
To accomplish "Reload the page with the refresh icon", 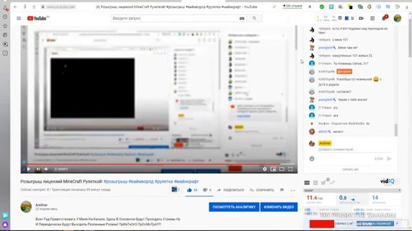I will 34,7.
